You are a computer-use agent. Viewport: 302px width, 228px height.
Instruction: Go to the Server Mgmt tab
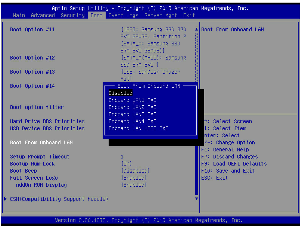pyautogui.click(x=161, y=15)
